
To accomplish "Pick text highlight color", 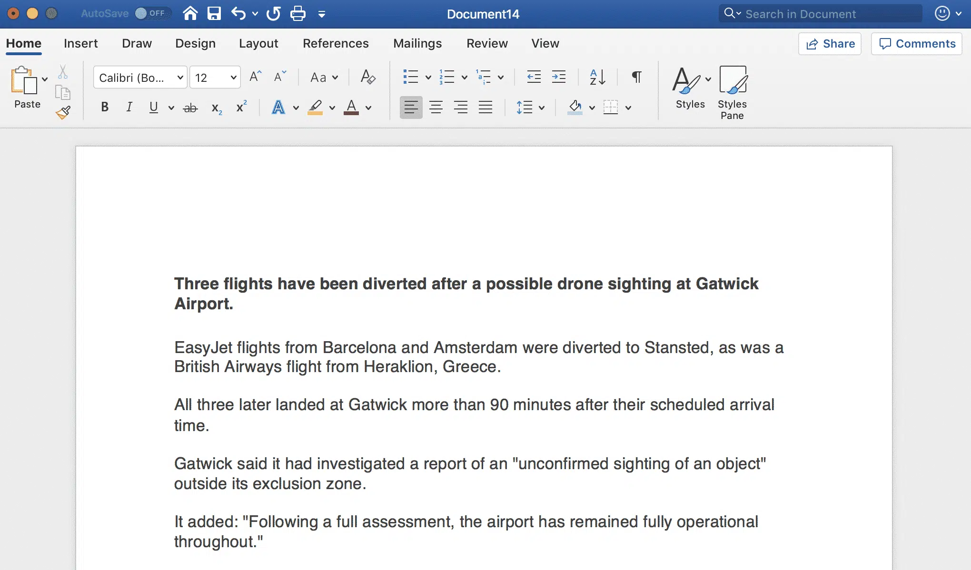I will click(x=315, y=108).
